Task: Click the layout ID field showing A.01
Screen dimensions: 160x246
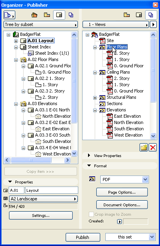Action: click(17, 190)
